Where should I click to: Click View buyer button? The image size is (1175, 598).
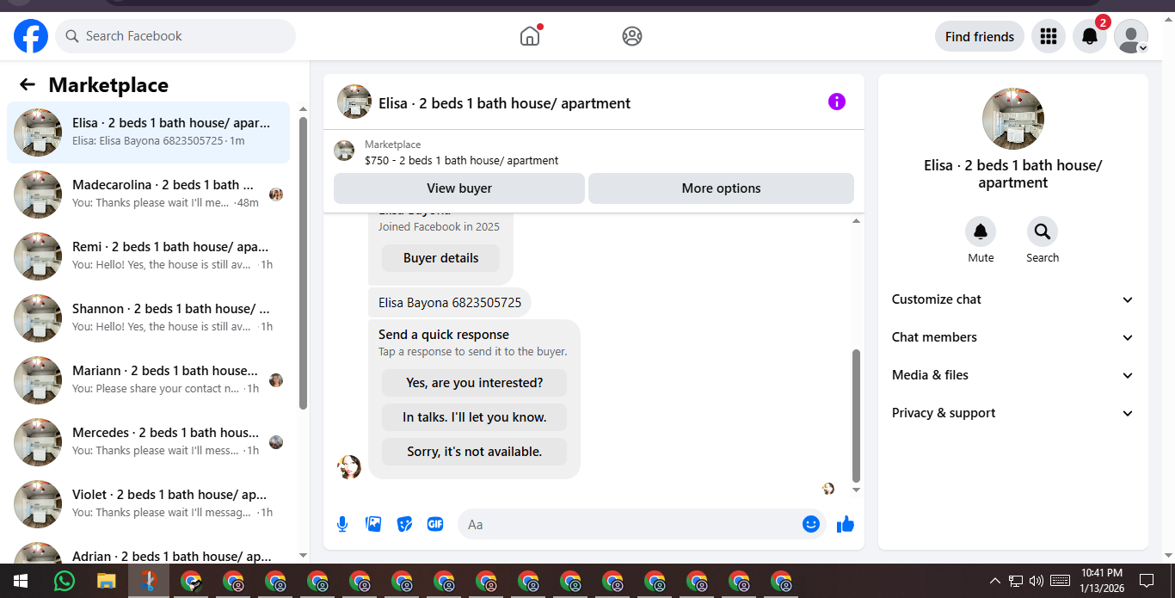coord(459,188)
